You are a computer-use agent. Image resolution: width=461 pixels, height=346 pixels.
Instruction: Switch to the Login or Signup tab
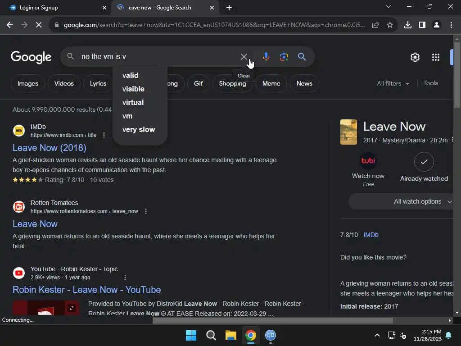[56, 8]
